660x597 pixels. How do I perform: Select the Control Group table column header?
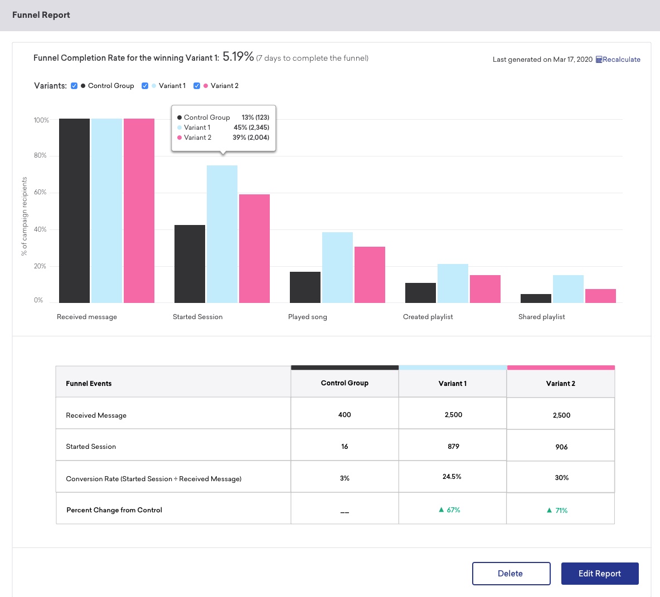344,383
